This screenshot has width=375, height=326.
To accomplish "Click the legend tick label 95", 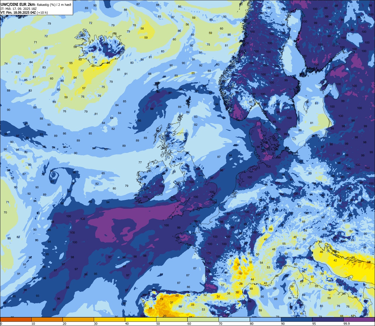I will pos(314,324).
